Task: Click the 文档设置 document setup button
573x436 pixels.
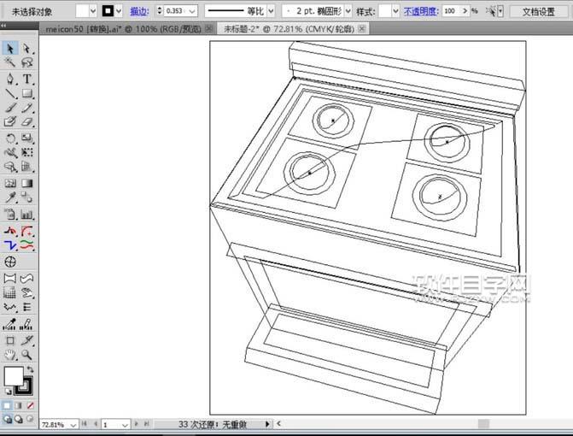Action: click(538, 12)
